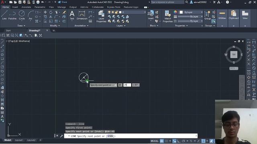Open the Manage ribbon tab

pyautogui.click(x=61, y=7)
